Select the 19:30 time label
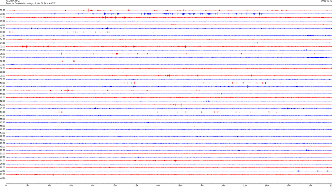 pyautogui.click(x=3, y=150)
